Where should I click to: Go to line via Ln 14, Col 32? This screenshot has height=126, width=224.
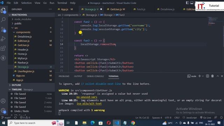(x=142, y=118)
